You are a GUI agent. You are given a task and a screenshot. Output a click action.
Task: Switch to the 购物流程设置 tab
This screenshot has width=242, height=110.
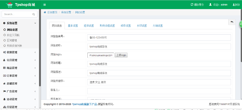tap(107, 26)
